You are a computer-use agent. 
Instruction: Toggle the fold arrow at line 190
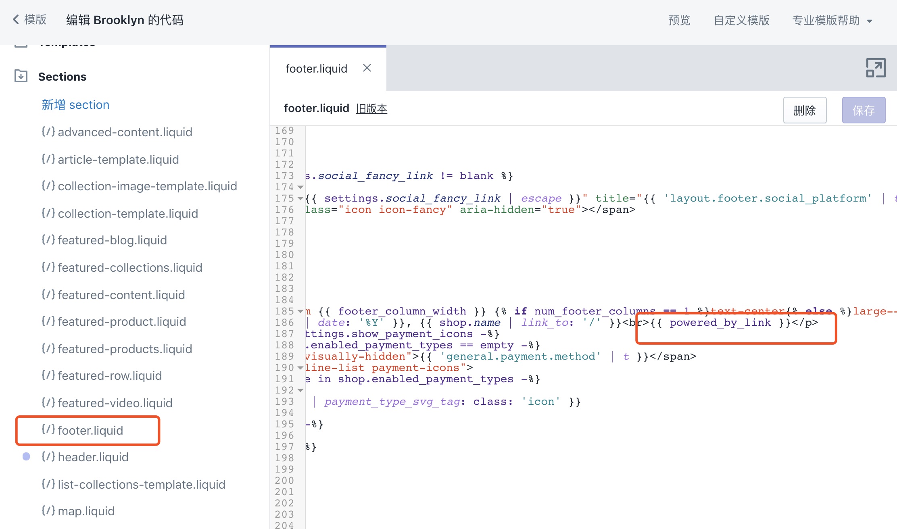pyautogui.click(x=300, y=368)
